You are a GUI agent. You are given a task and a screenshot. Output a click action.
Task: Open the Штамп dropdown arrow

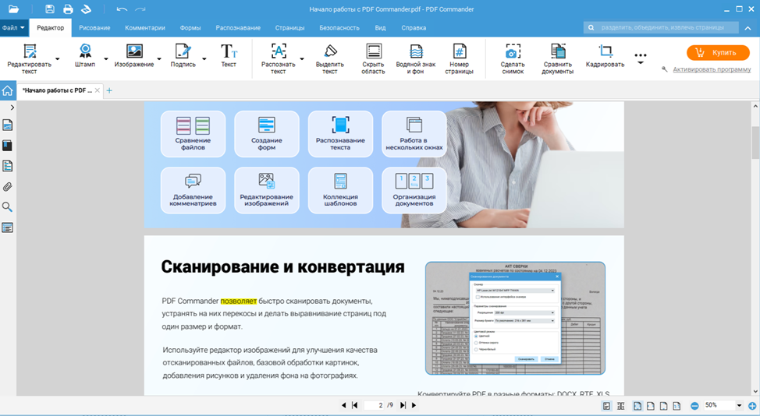(105, 59)
